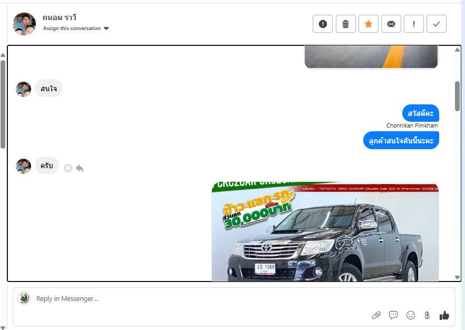Screen dimensions: 465x330
Task: Click page avatar beside reply box
Action: (x=24, y=298)
